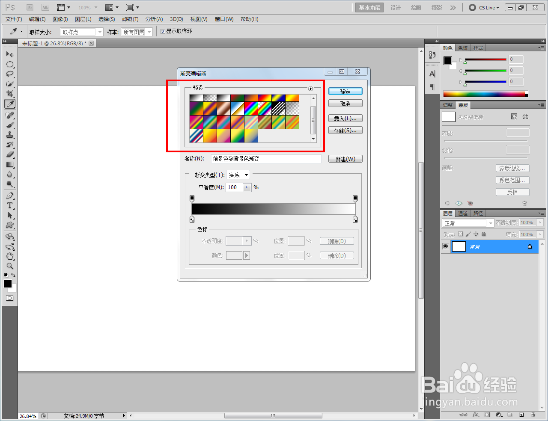
Task: Click 蒙版边缘... button
Action: point(512,168)
